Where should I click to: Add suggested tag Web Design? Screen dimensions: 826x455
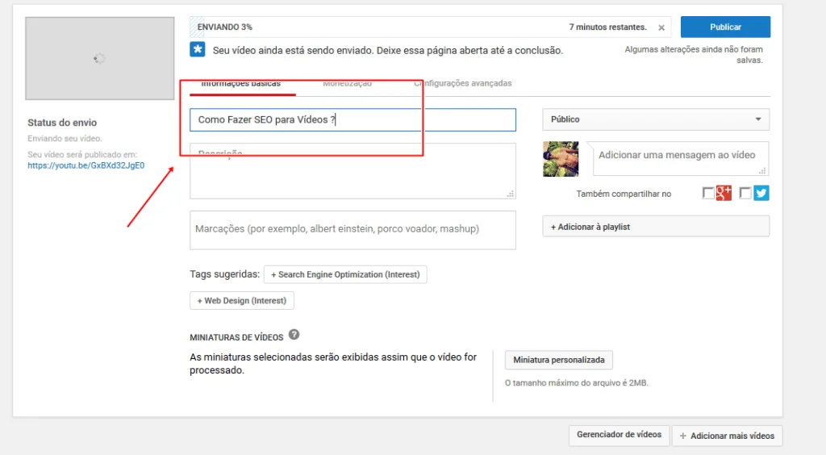(x=242, y=301)
